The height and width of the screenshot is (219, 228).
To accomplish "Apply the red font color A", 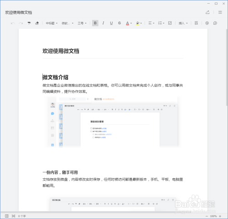I will click(127, 23).
